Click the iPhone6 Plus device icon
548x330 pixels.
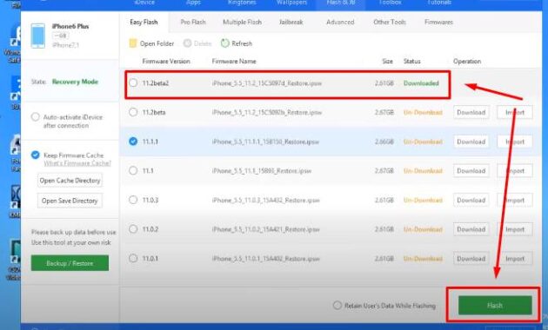tap(37, 36)
